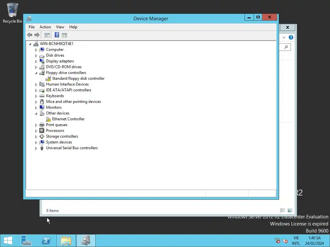Launch PowerShell from the taskbar
The width and height of the screenshot is (330, 247).
(x=46, y=241)
